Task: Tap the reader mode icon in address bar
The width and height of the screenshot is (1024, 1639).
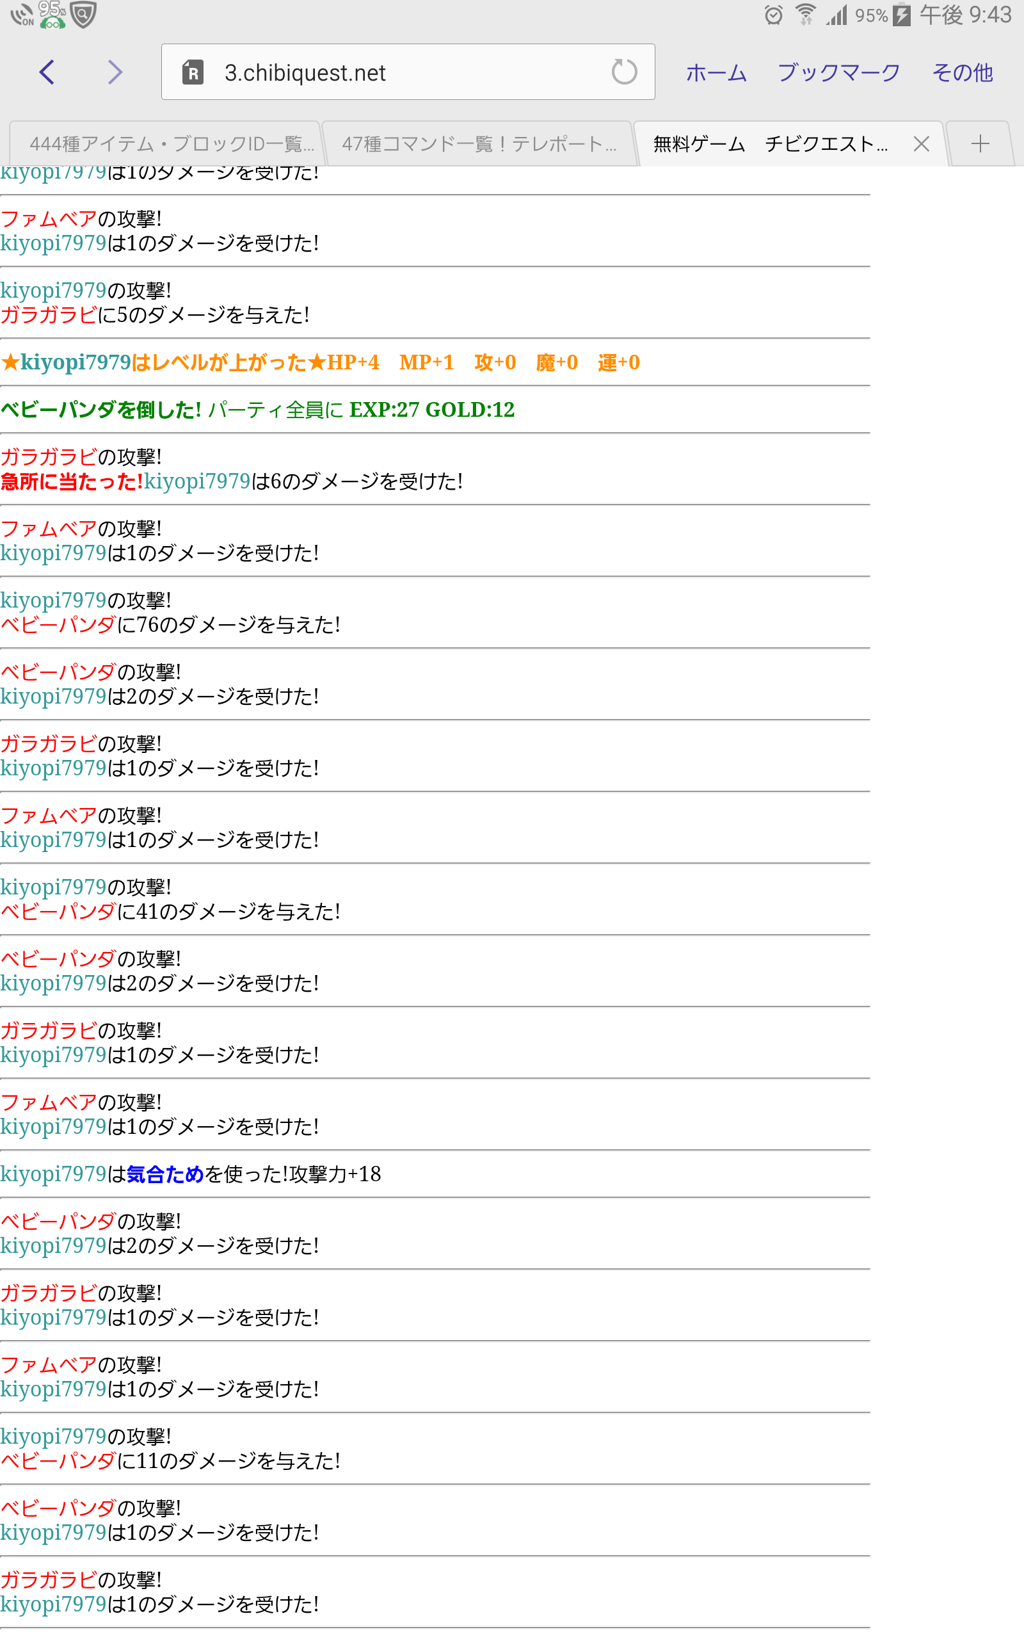Action: coord(193,72)
